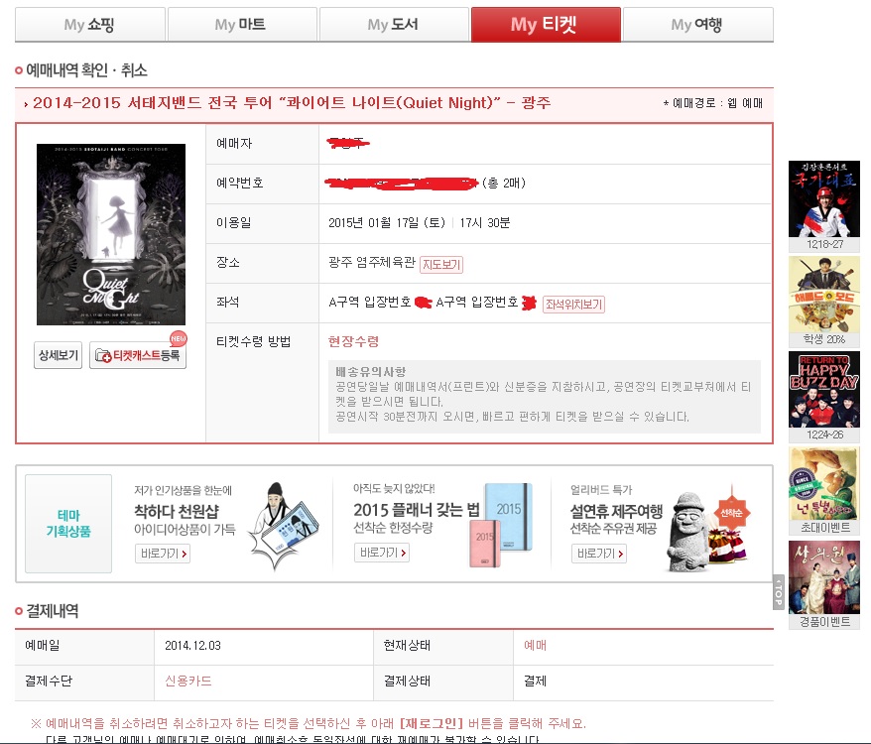Open 설연휴 제주여행 바로가기 arrow link
The image size is (871, 744).
599,554
